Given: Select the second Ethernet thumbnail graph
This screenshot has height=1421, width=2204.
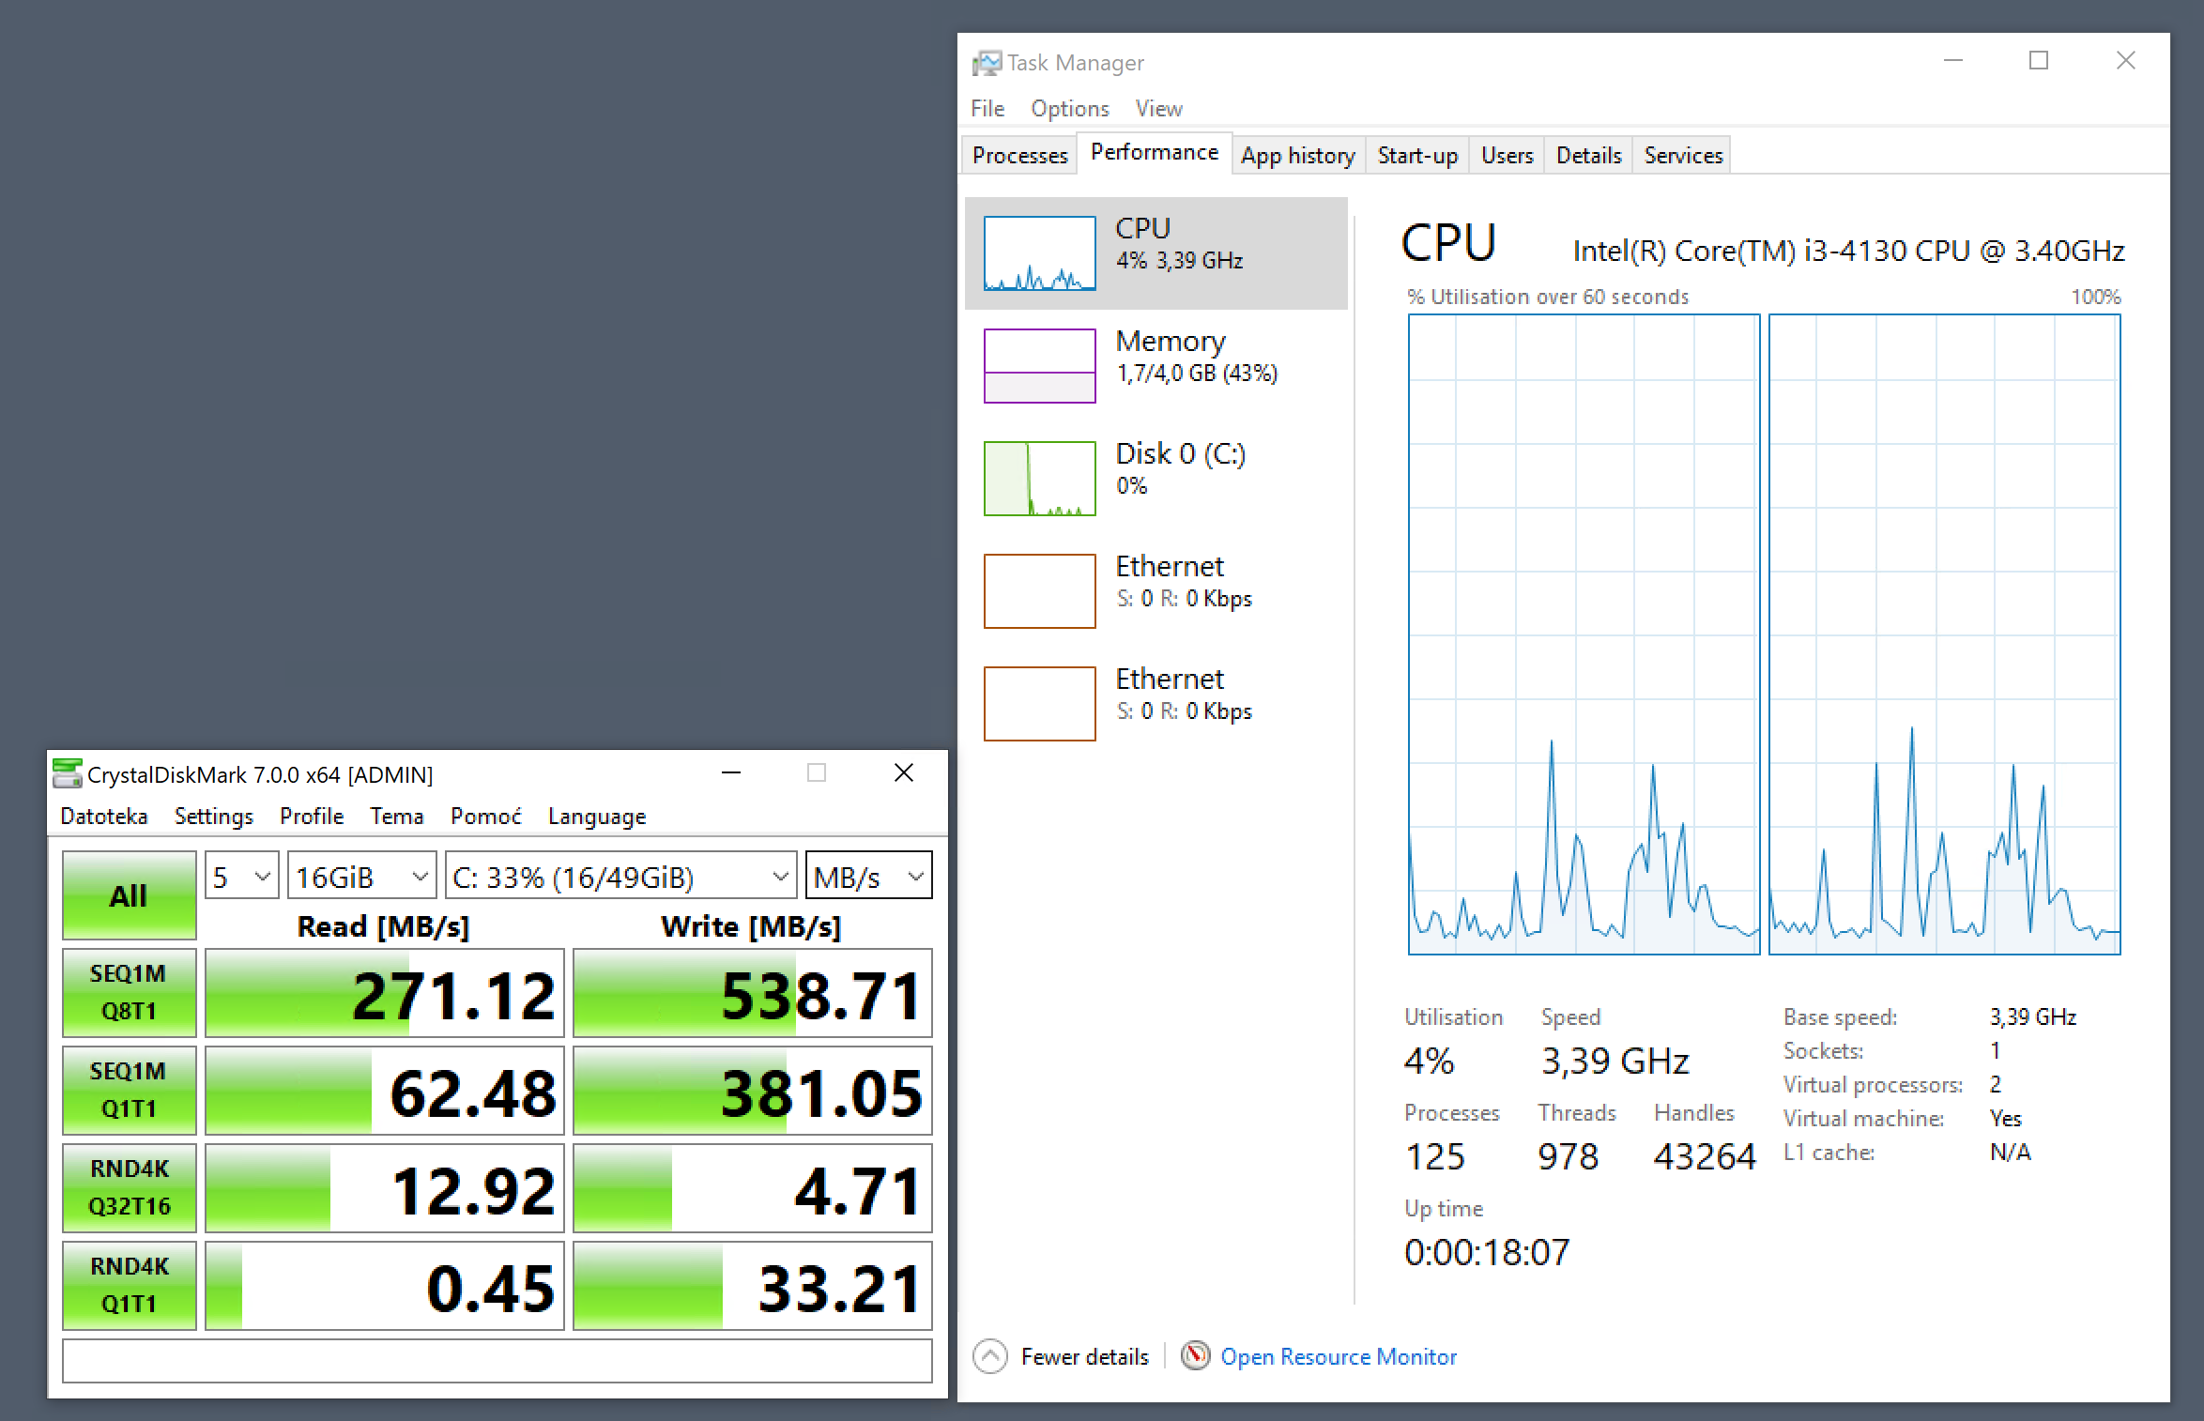Looking at the screenshot, I should (1040, 704).
